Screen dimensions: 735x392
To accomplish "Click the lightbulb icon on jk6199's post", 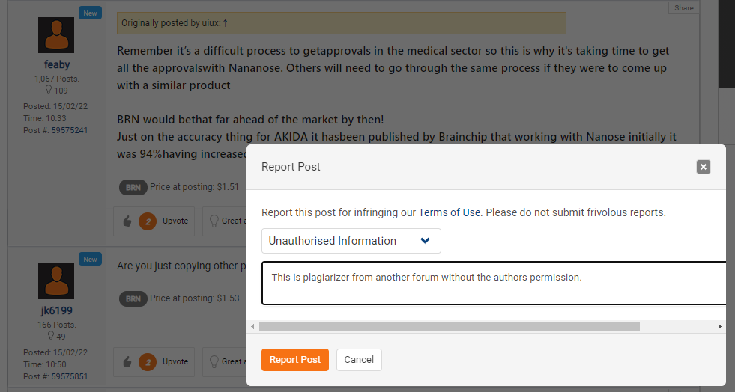I will click(214, 361).
